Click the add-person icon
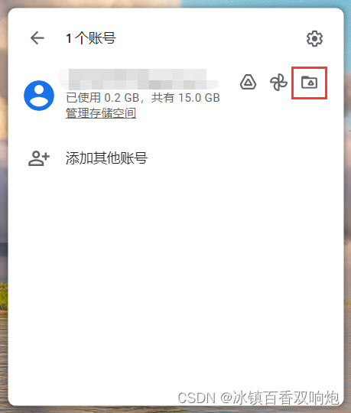 tap(39, 158)
